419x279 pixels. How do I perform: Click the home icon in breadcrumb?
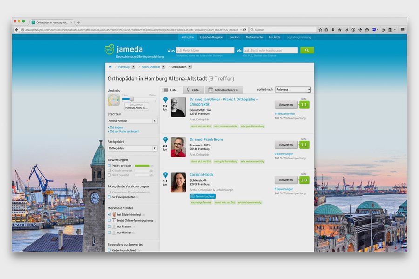[110, 67]
